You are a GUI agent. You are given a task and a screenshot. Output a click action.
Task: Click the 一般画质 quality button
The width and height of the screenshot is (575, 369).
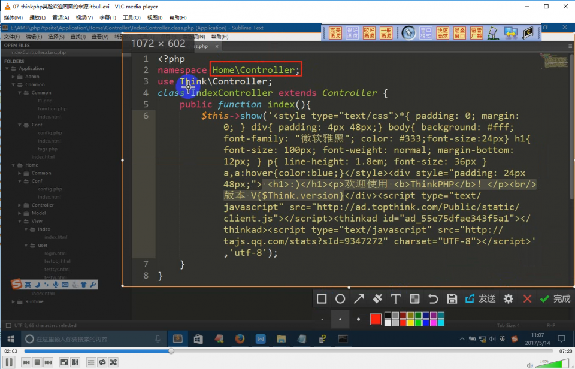[x=386, y=32]
